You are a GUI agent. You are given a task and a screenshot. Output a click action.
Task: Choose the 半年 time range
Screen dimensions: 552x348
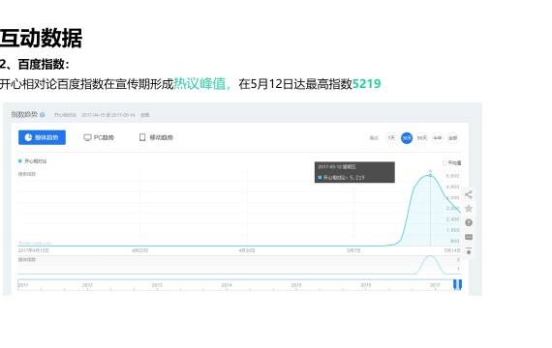[437, 138]
